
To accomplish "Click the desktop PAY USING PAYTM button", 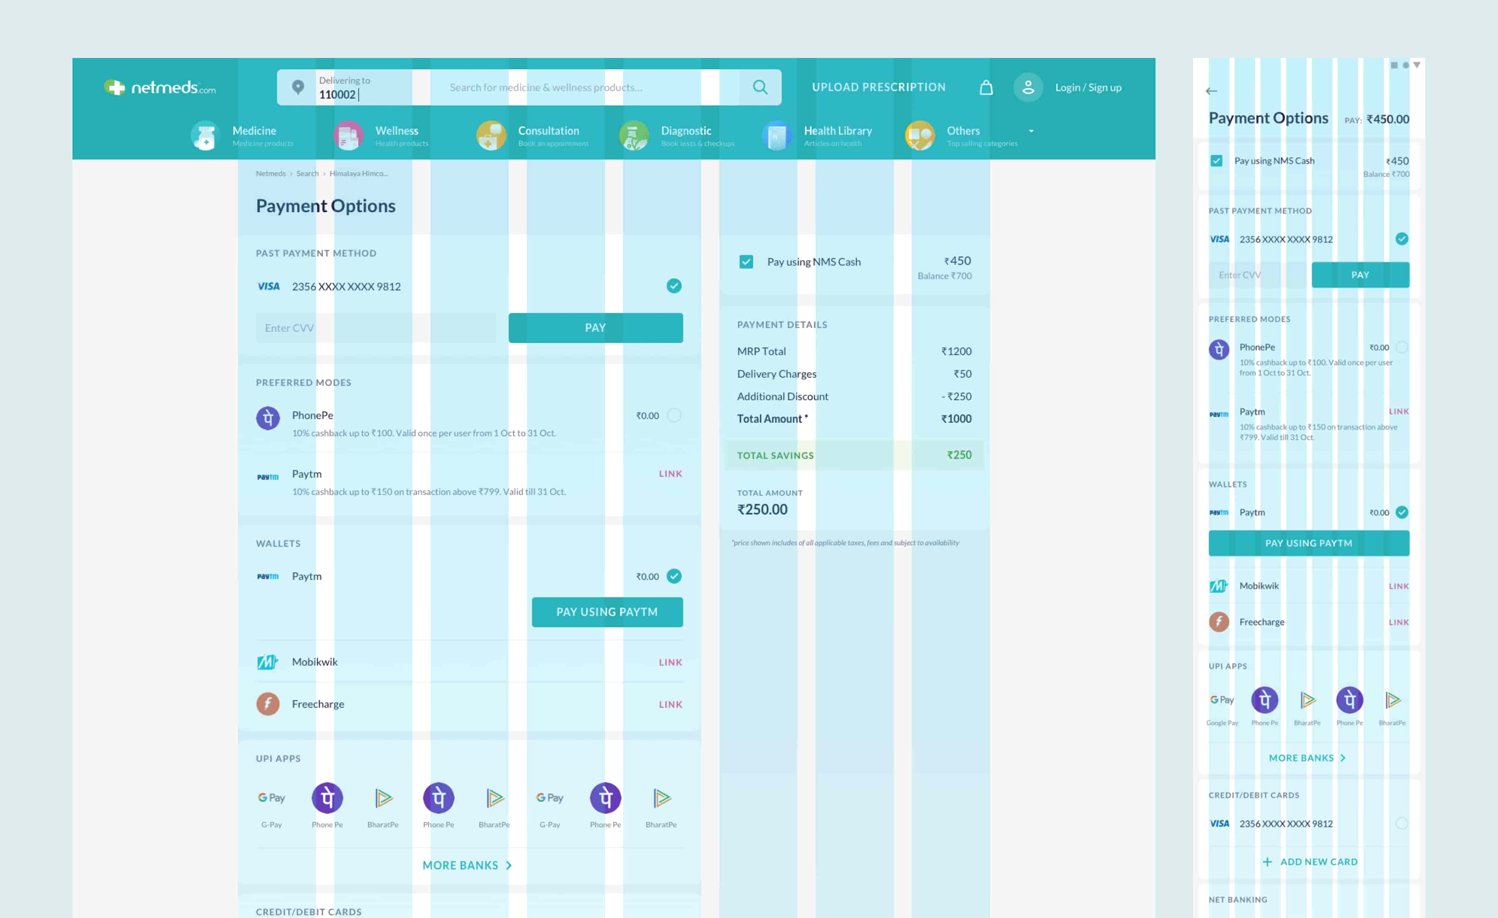I will coord(607,612).
